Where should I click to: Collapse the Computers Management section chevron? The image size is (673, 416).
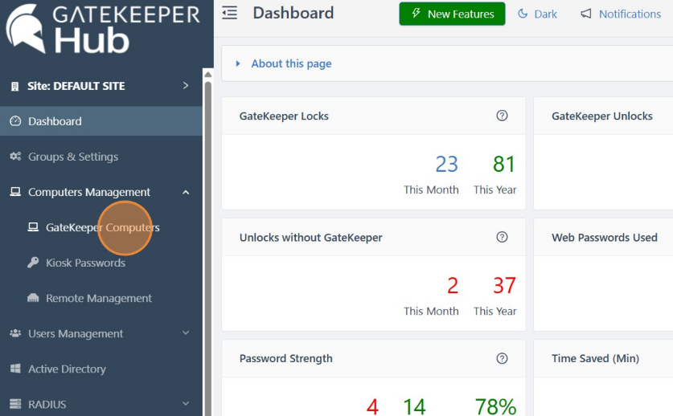pos(186,192)
